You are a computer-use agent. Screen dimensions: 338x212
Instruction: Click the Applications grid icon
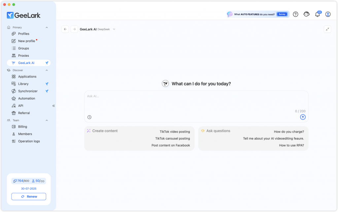point(14,76)
